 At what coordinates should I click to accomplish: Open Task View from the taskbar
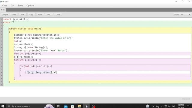coord(58,106)
